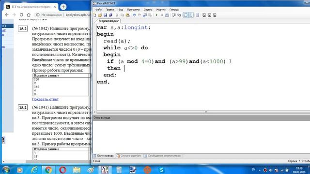Image resolution: width=310 pixels, height=174 pixels.
Task: Open Internet Explorer from the taskbar
Action: 34,170
